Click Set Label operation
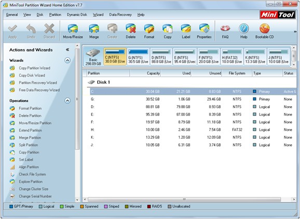This screenshot has height=219, width=300. (26, 159)
